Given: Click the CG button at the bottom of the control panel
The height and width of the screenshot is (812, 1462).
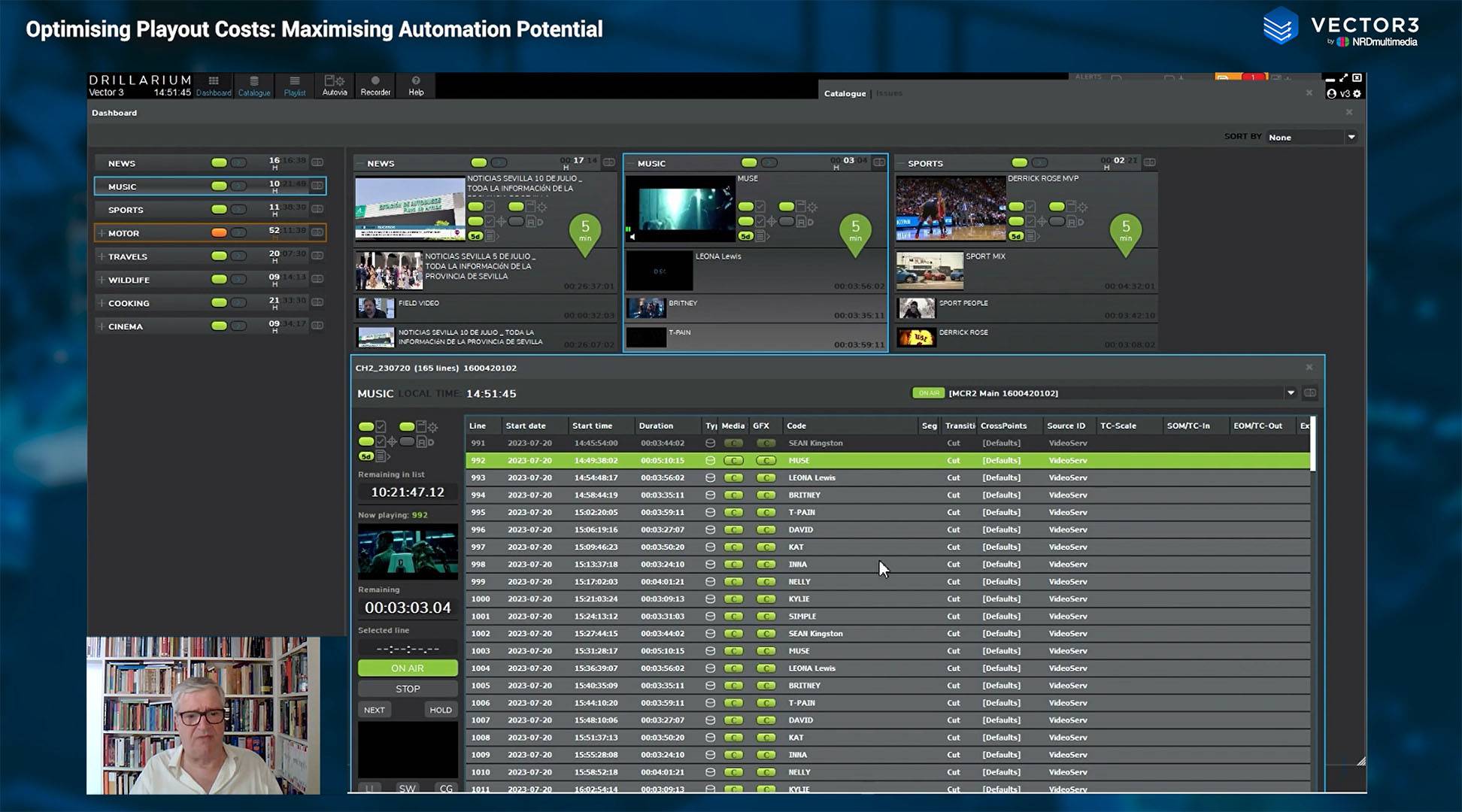Looking at the screenshot, I should pos(446,788).
